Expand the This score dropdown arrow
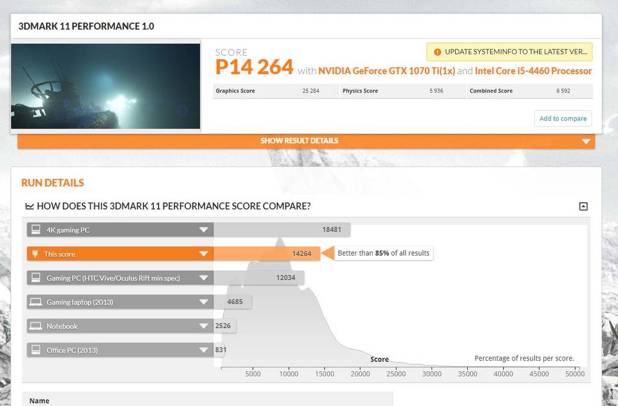This screenshot has width=618, height=406. [203, 253]
